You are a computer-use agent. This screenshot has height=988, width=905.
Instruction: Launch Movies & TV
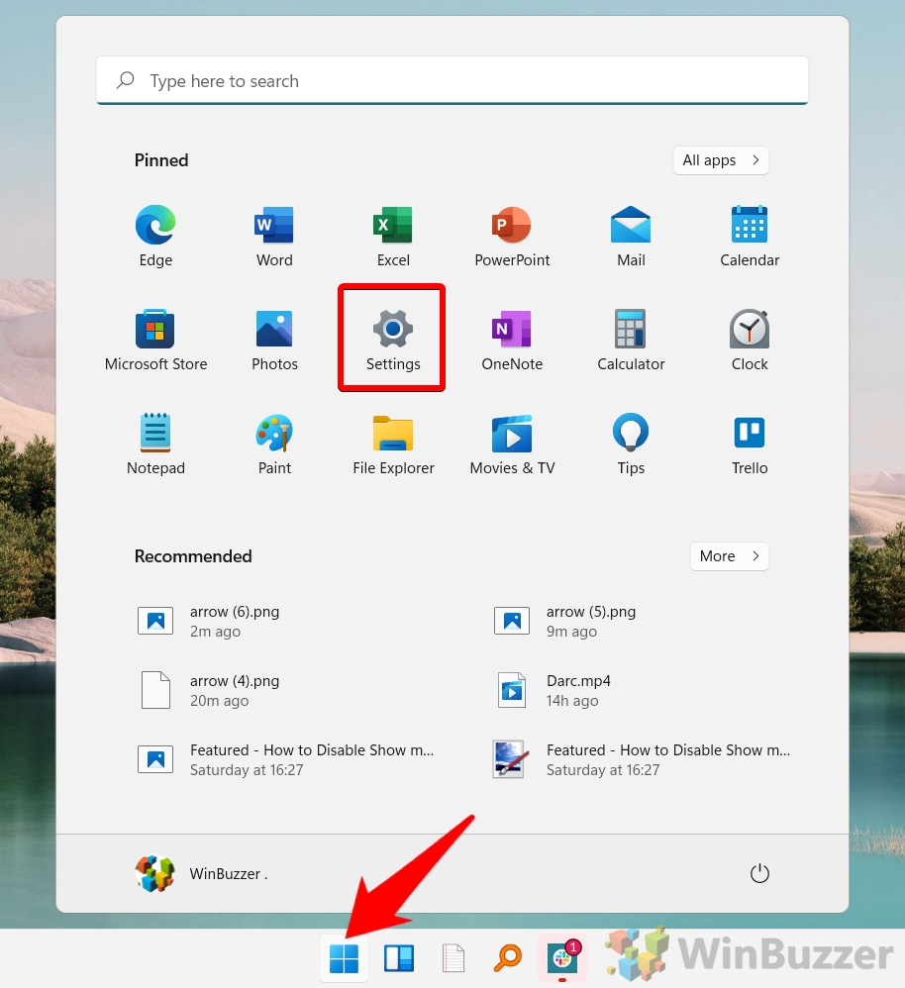(512, 444)
